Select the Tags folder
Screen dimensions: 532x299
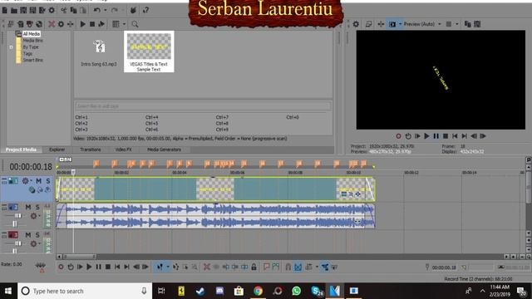27,53
